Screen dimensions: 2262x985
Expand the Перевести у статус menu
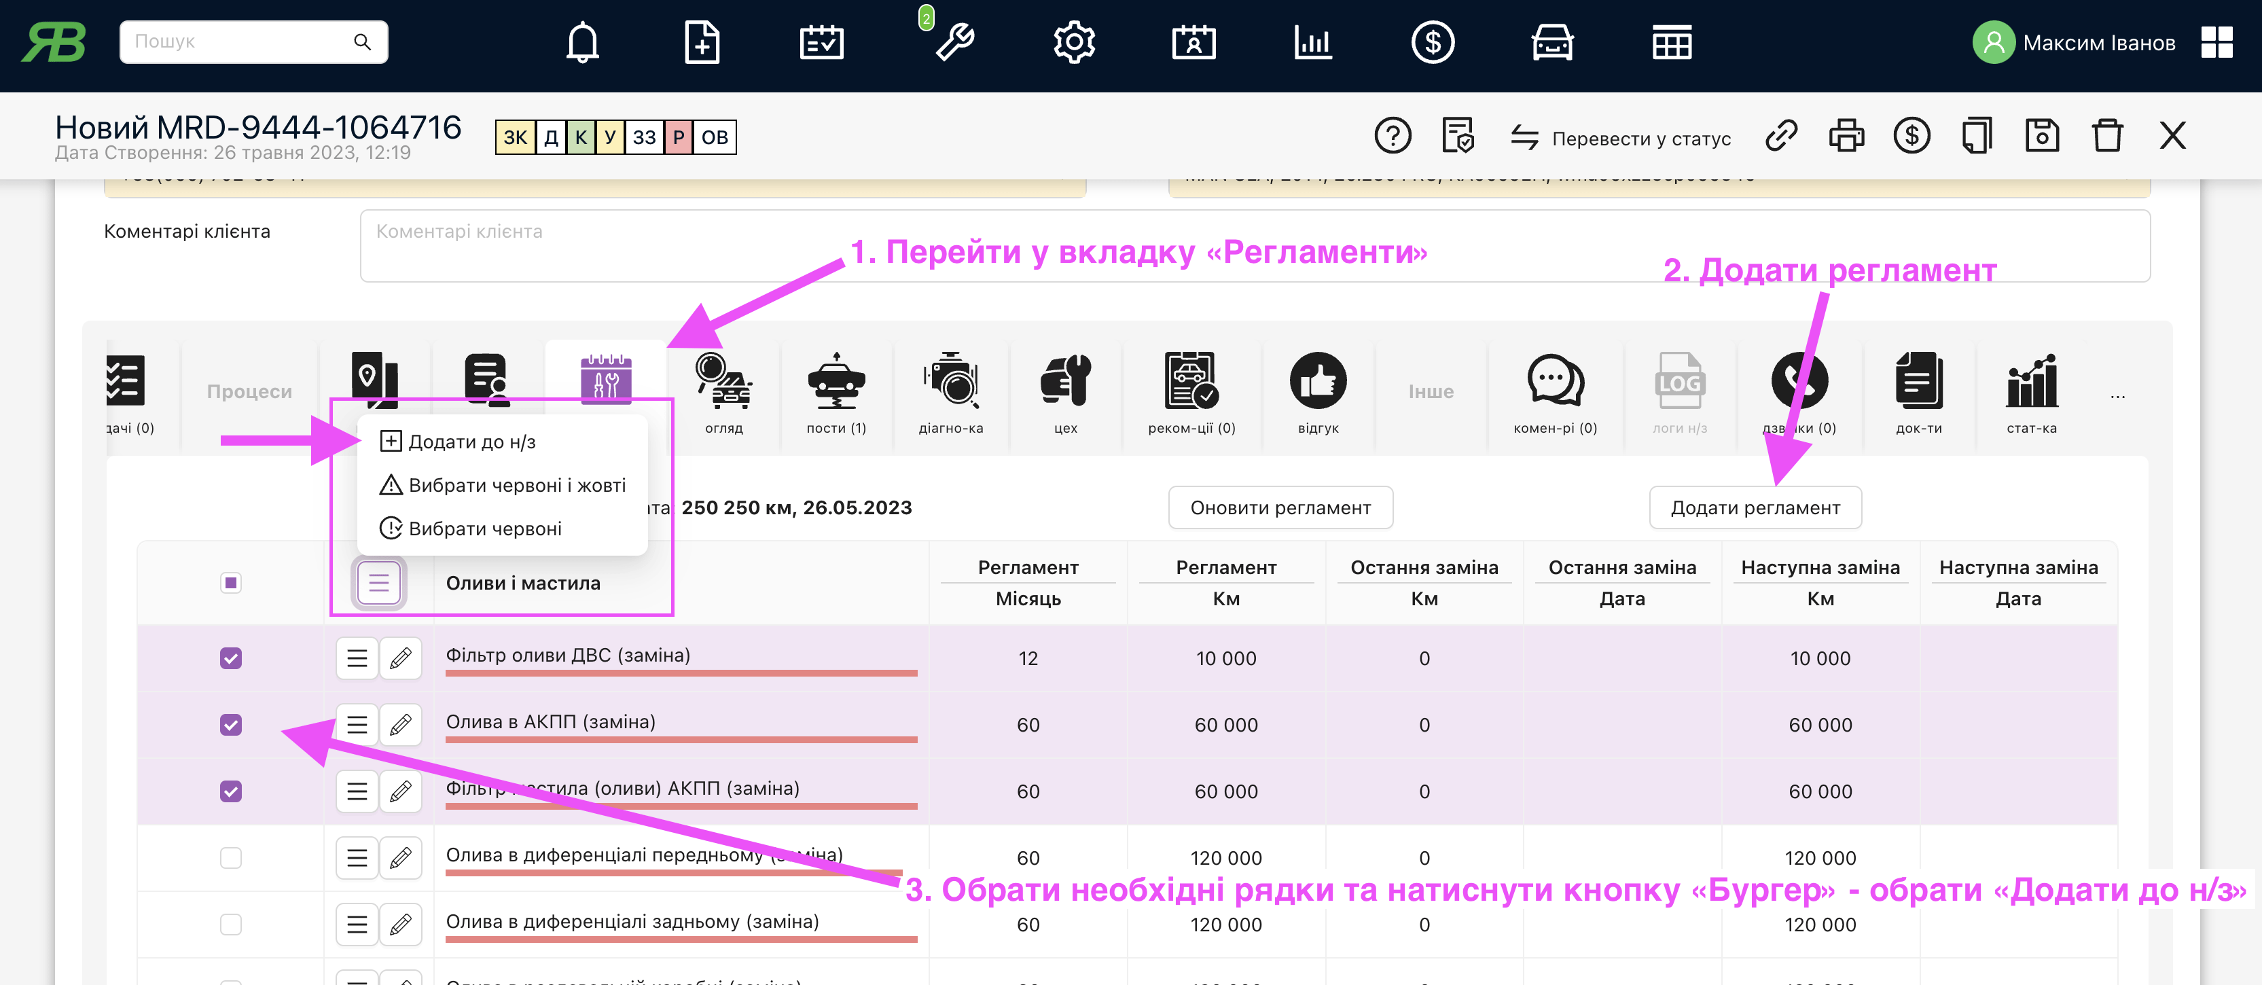click(1621, 139)
